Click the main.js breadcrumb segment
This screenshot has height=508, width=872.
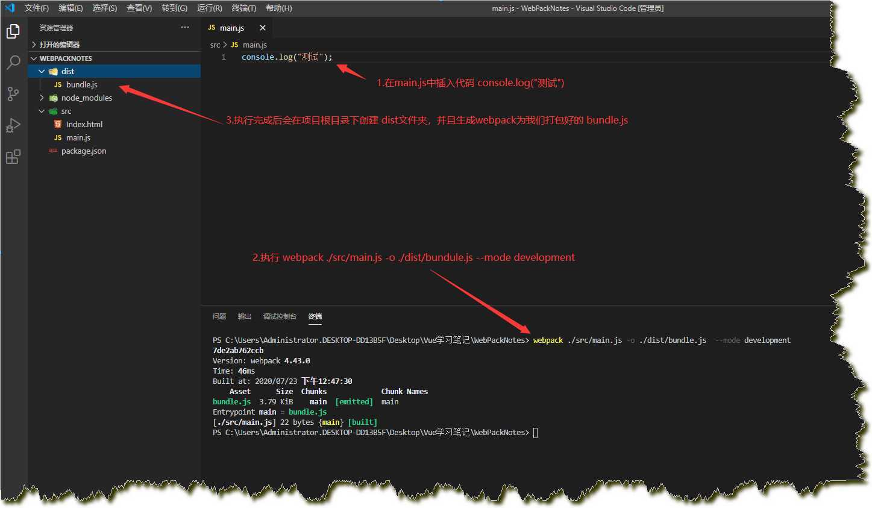tap(255, 45)
